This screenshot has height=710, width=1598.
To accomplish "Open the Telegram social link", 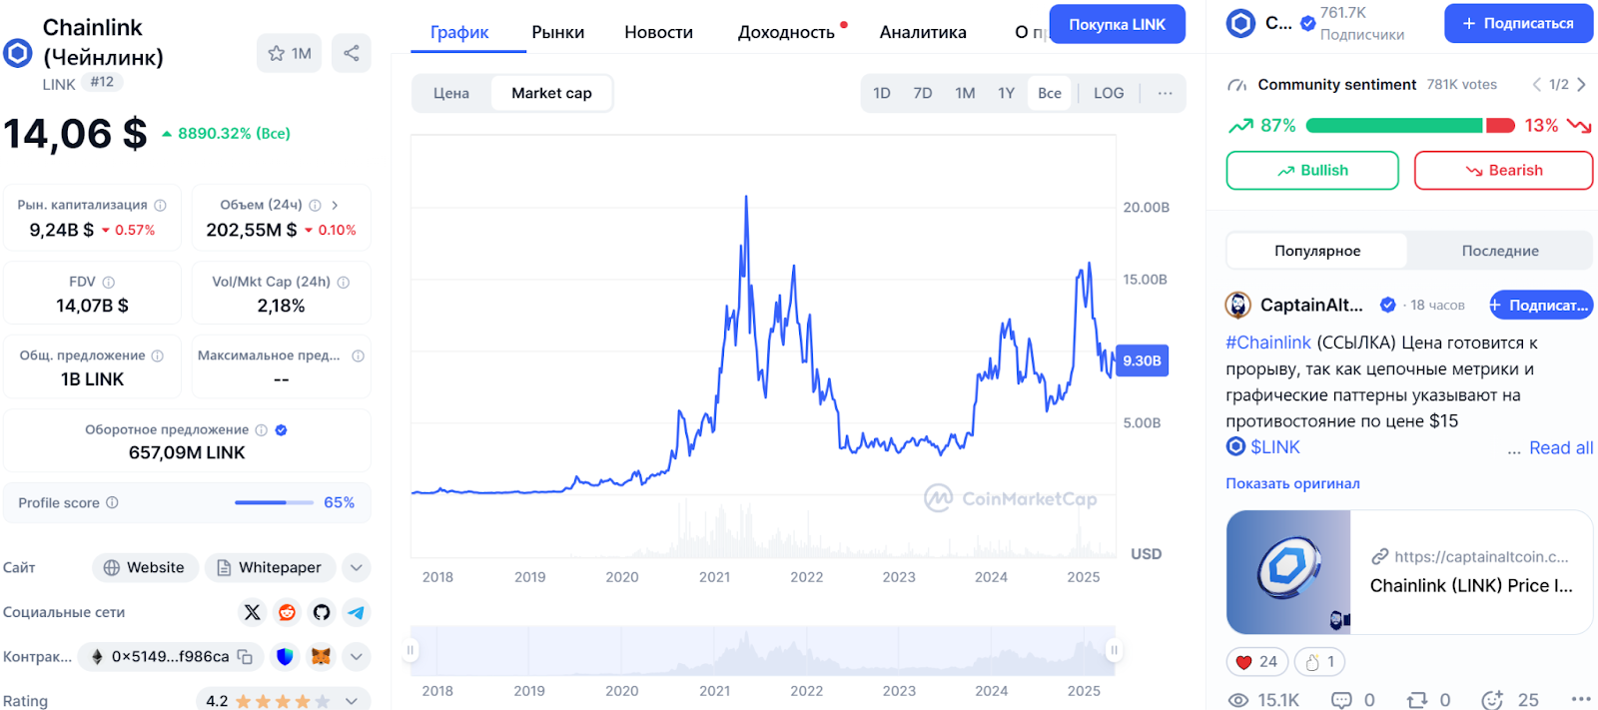I will pos(357,612).
